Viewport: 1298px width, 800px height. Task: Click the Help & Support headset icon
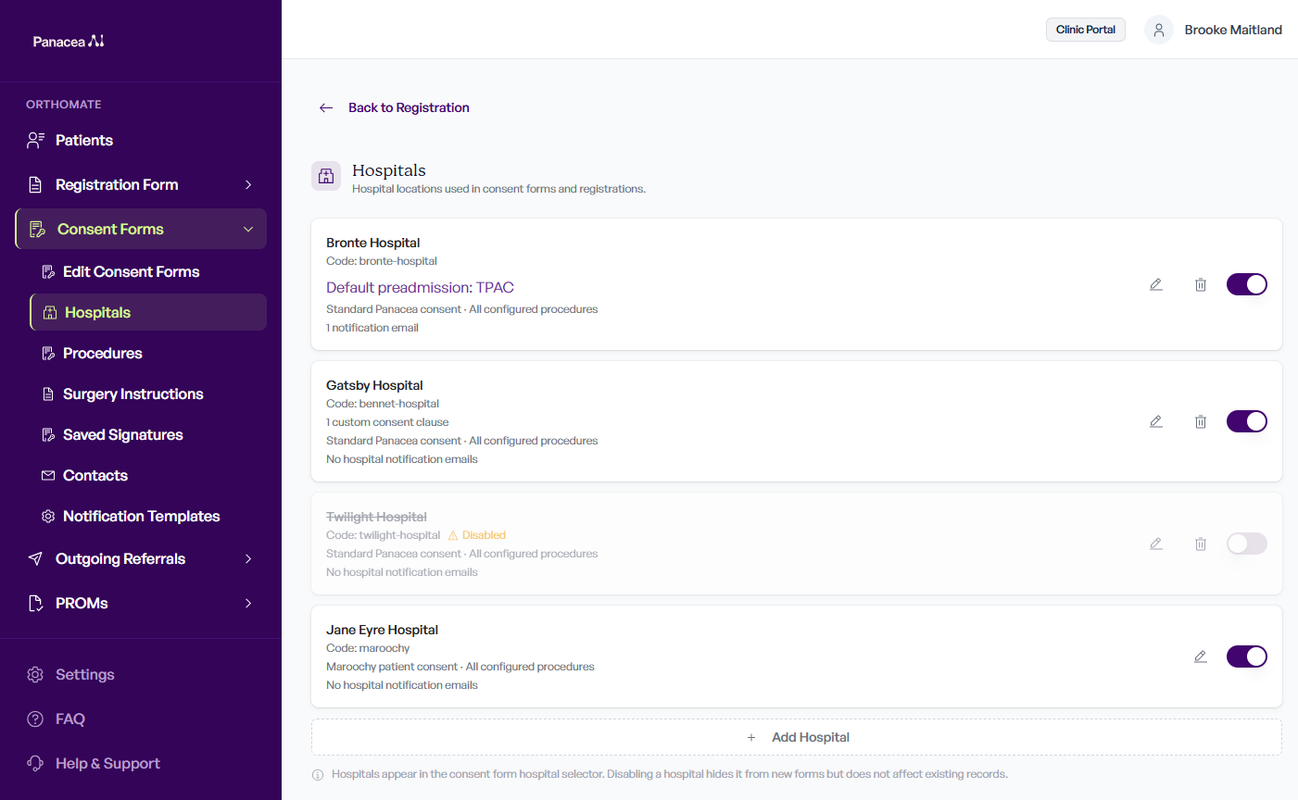pos(35,763)
